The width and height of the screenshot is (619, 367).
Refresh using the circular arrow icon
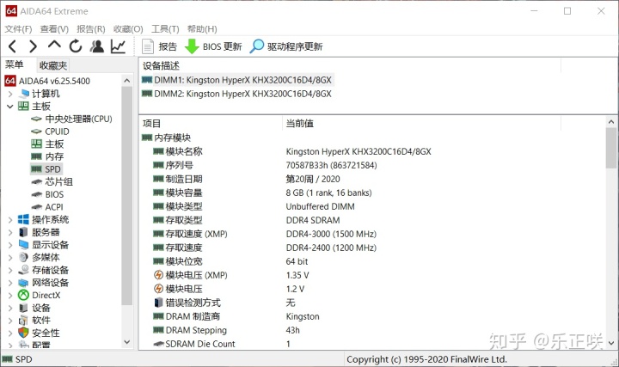pyautogui.click(x=76, y=46)
